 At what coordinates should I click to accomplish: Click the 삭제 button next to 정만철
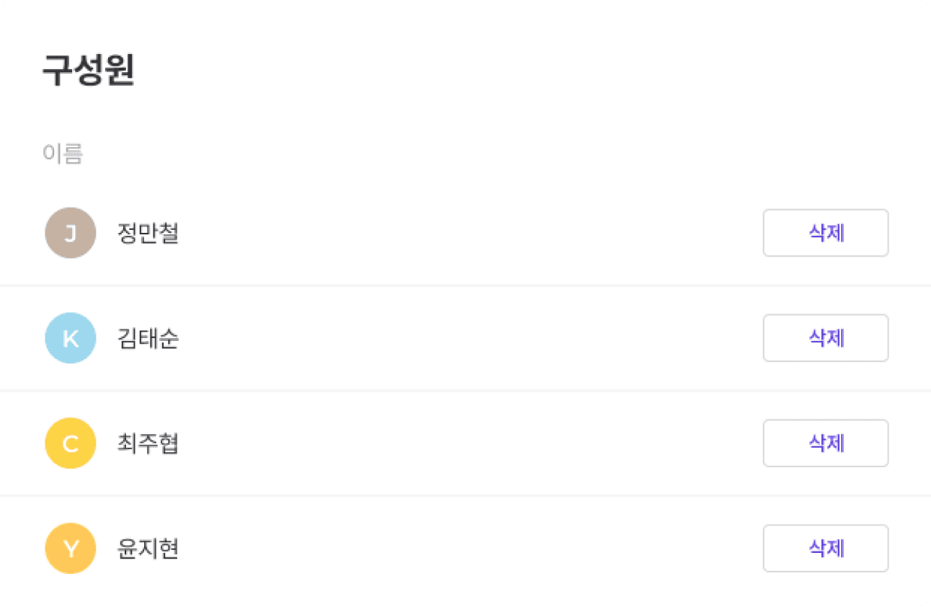[825, 233]
